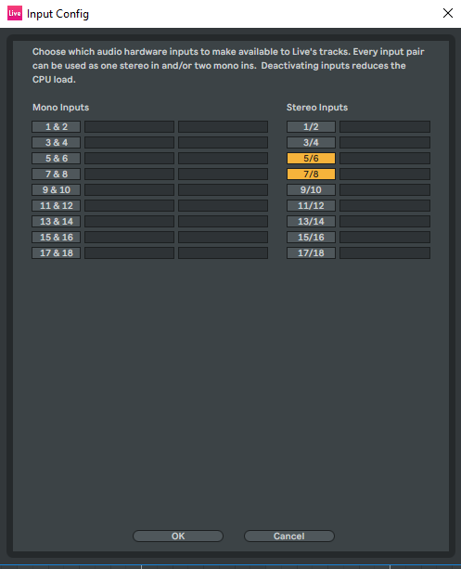Click first name field of mono 3 & 4
Screen dimensions: 461x569
(129, 142)
